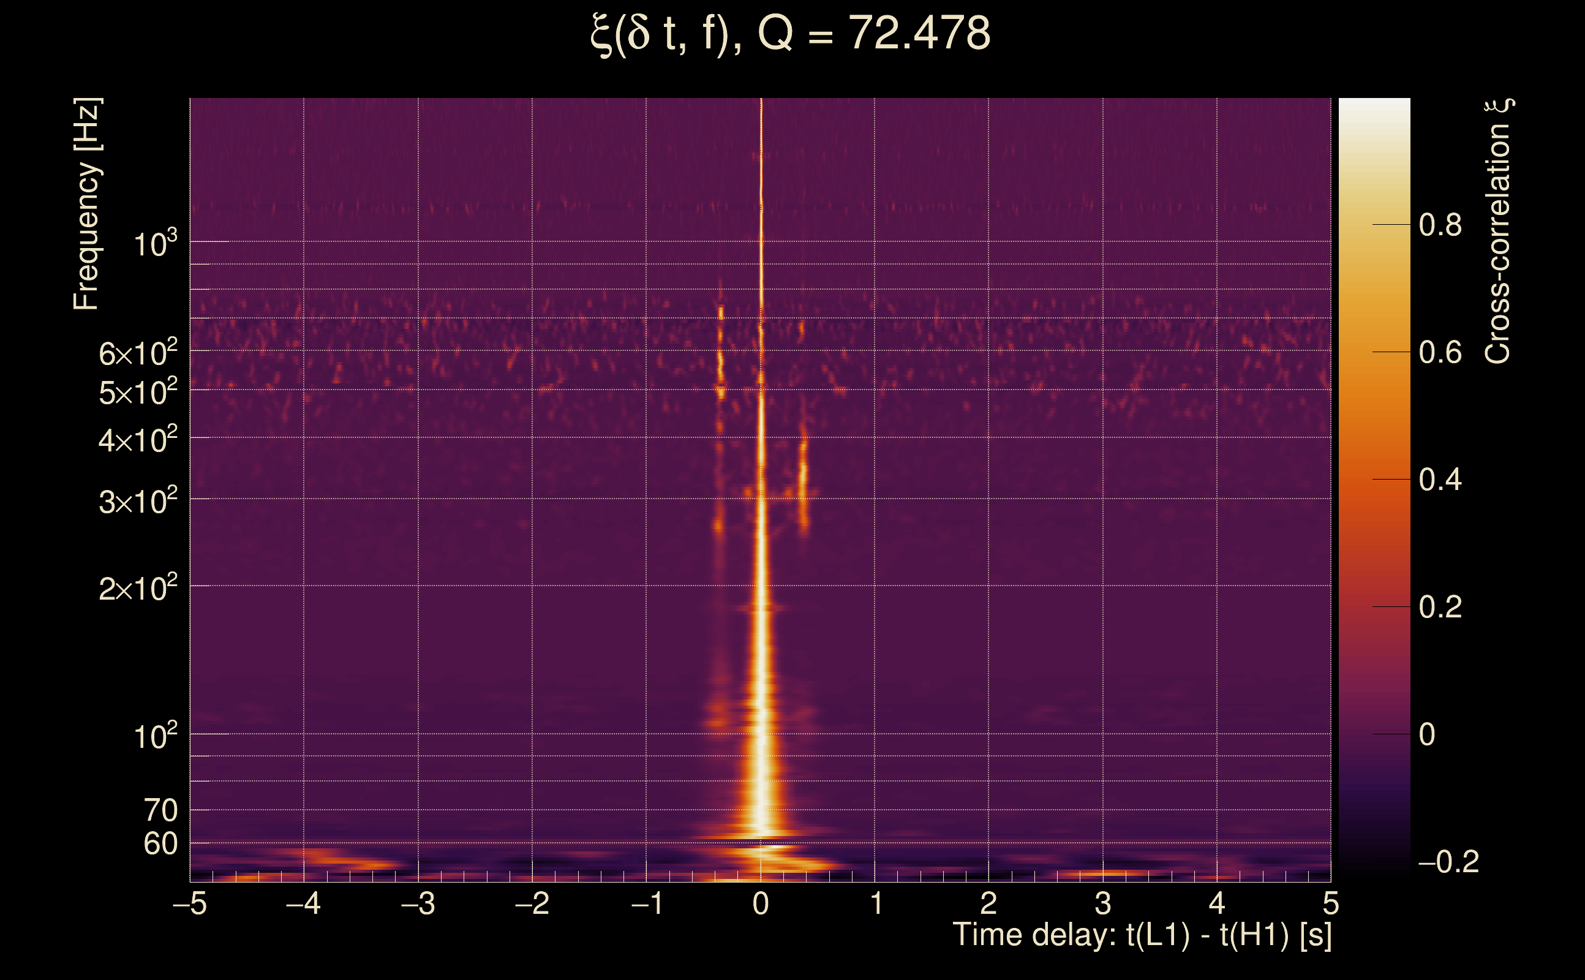Click the colorbar near the 0.8 level

[x=1374, y=225]
